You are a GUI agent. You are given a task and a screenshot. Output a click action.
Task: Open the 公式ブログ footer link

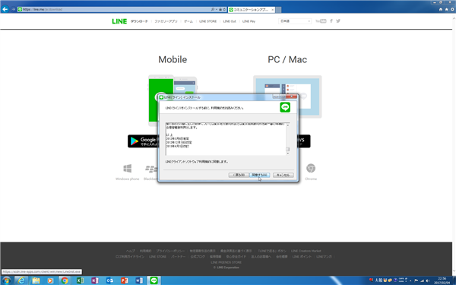tap(198, 257)
